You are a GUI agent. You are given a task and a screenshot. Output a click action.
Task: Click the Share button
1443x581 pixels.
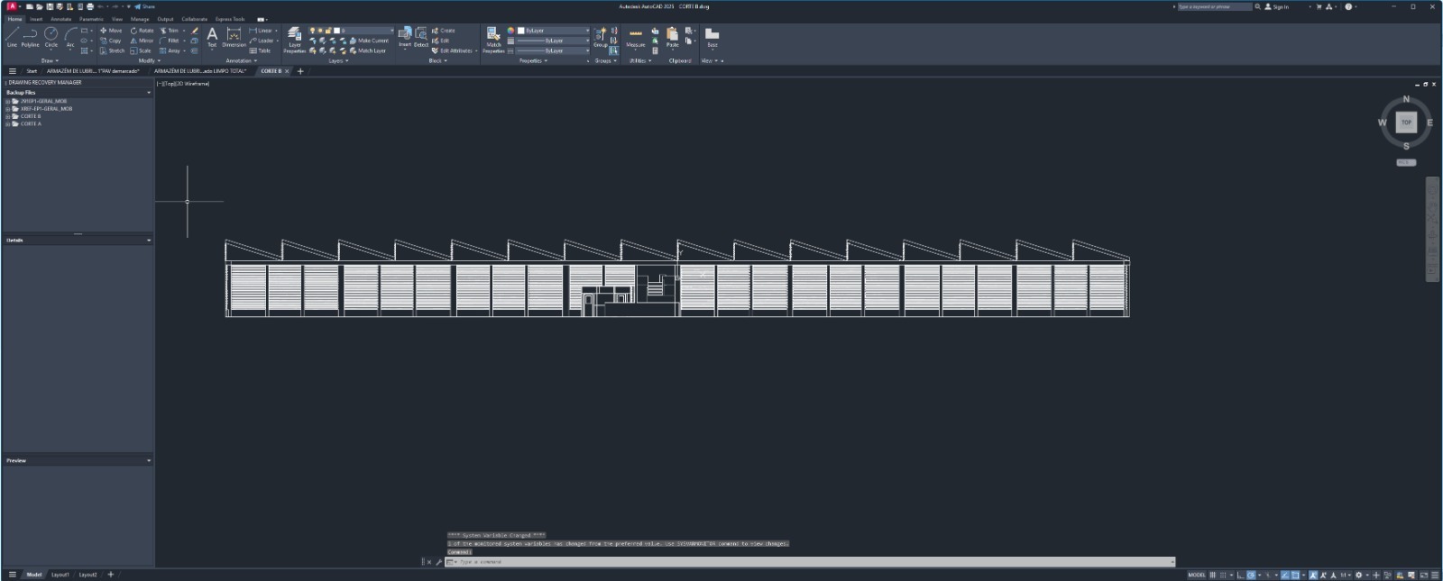(144, 6)
